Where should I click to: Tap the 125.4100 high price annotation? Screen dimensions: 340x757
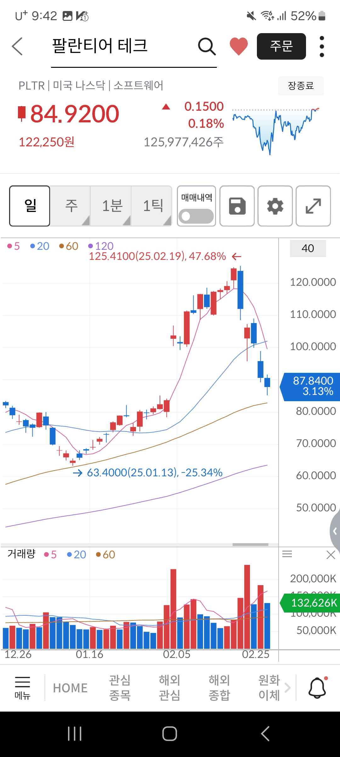click(157, 256)
